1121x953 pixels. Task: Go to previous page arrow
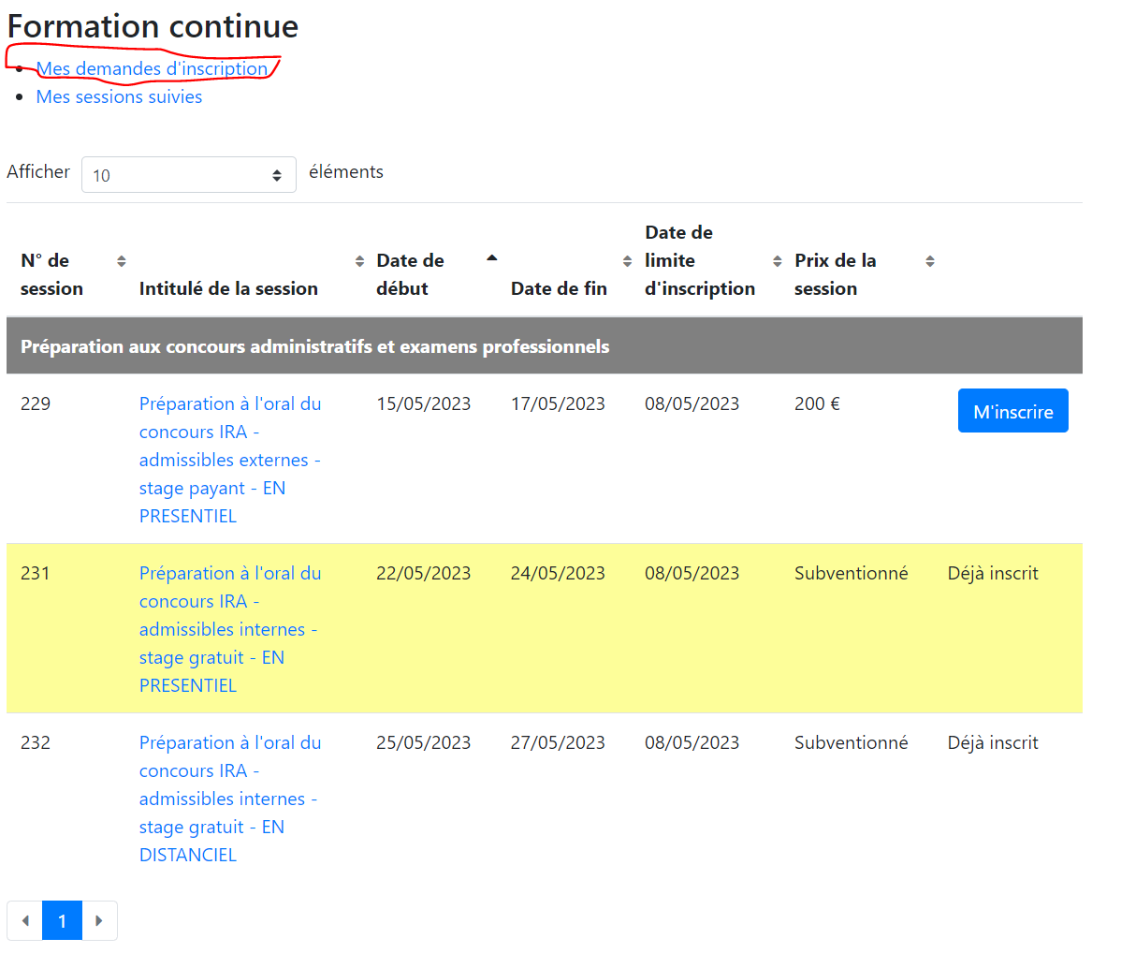[x=25, y=920]
